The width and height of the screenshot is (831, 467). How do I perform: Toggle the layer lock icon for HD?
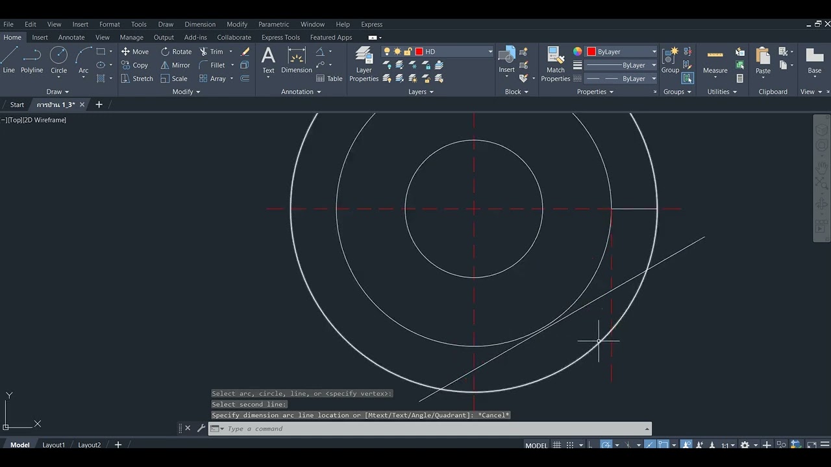click(x=408, y=51)
